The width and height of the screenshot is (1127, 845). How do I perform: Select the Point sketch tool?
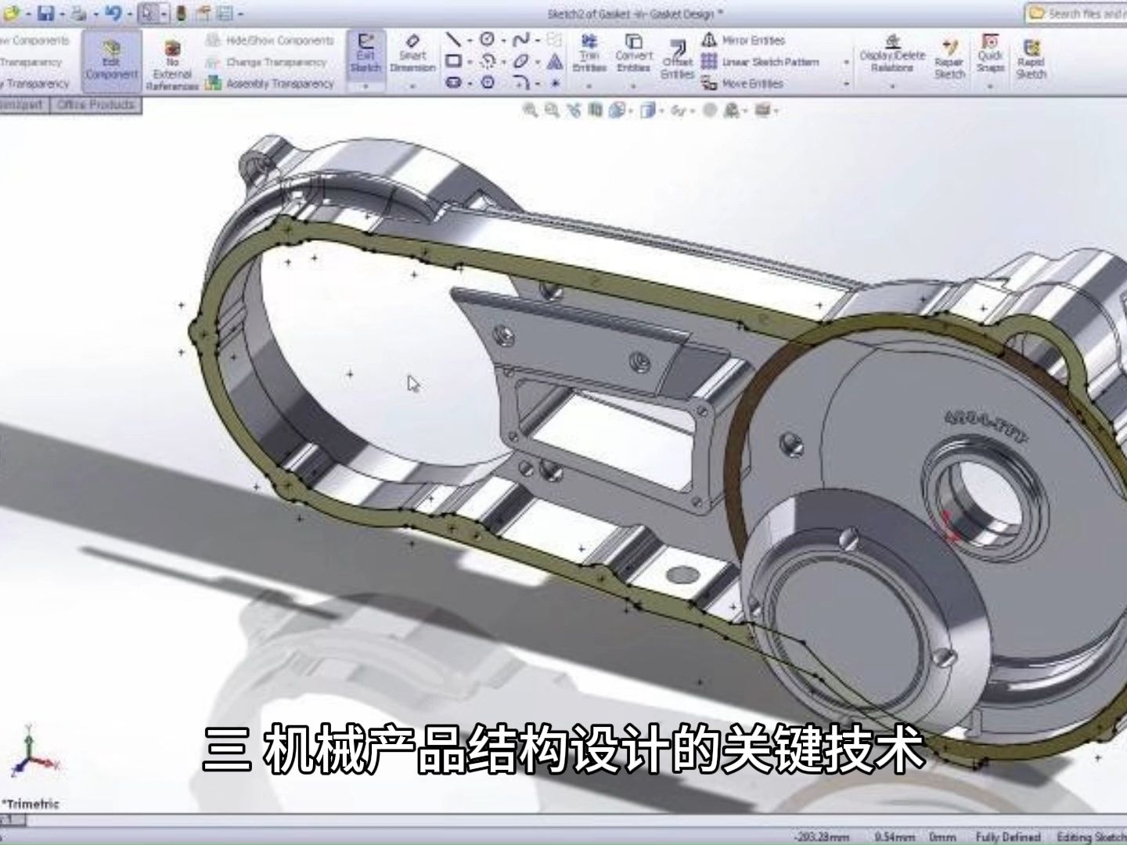(555, 82)
